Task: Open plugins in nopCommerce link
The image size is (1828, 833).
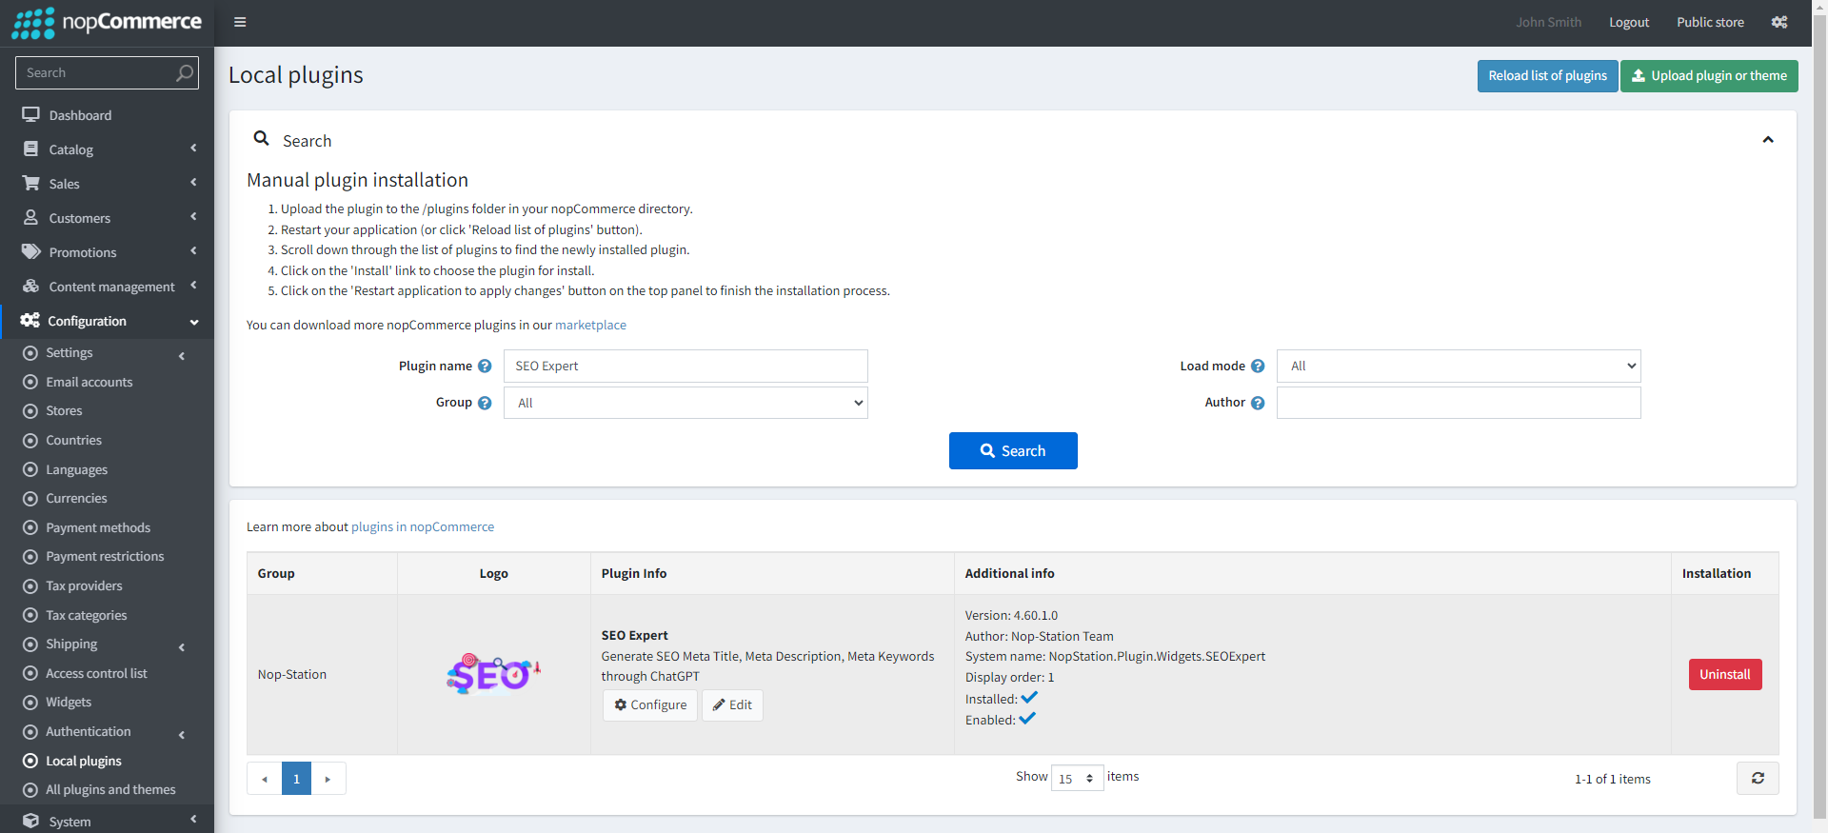Action: tap(423, 526)
